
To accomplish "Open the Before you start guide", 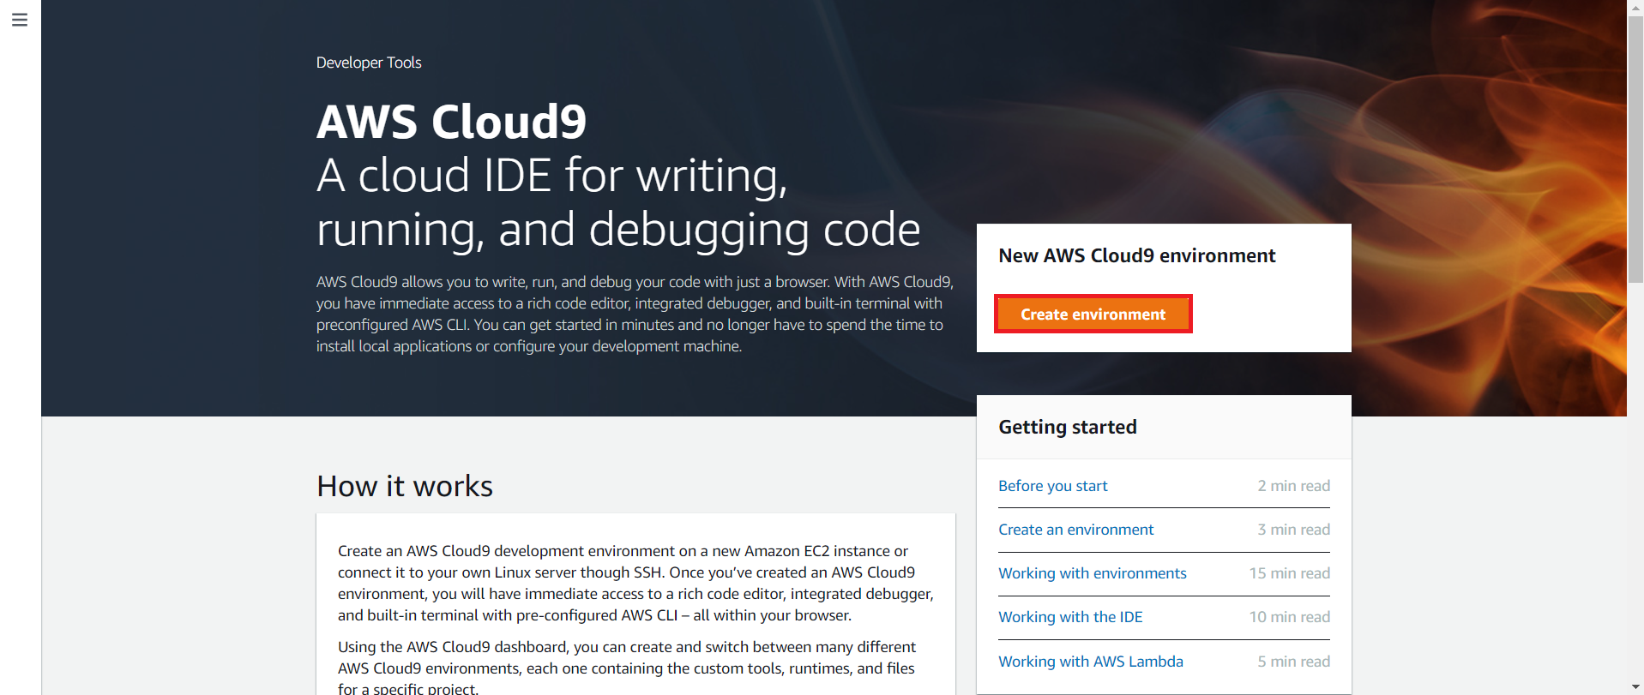I will pos(1052,486).
